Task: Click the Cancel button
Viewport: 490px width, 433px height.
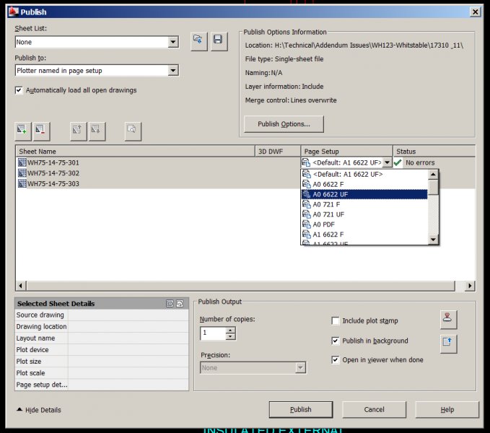Action: tap(374, 410)
